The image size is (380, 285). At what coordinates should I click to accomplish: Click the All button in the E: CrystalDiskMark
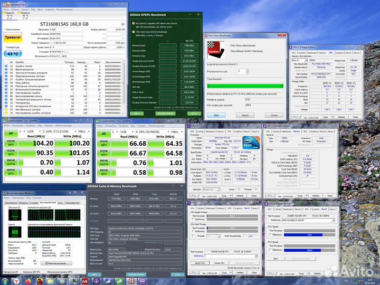[x=104, y=134]
